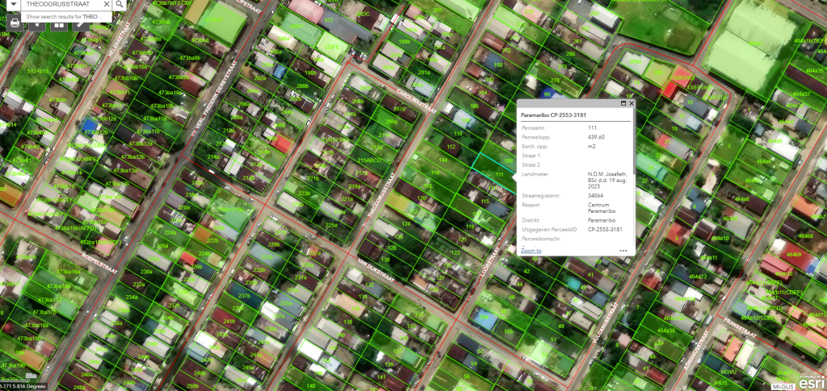Open the basemap gallery grid icon

pos(59,23)
